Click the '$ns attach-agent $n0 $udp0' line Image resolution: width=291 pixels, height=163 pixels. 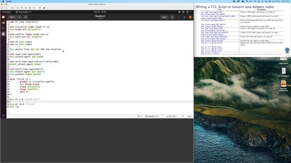[26, 57]
